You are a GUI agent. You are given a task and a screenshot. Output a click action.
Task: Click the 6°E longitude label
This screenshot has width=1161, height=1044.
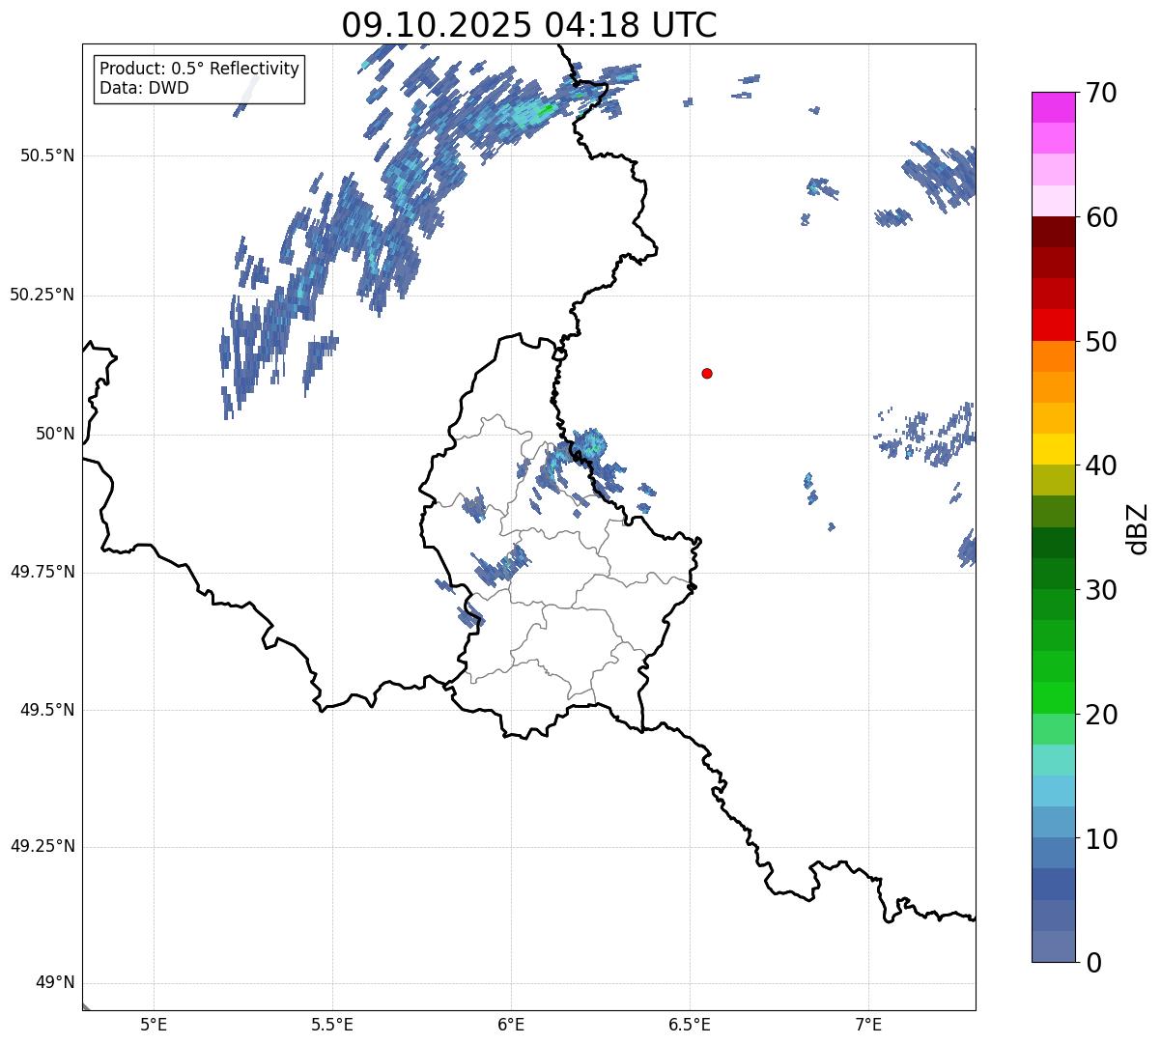coord(511,1025)
